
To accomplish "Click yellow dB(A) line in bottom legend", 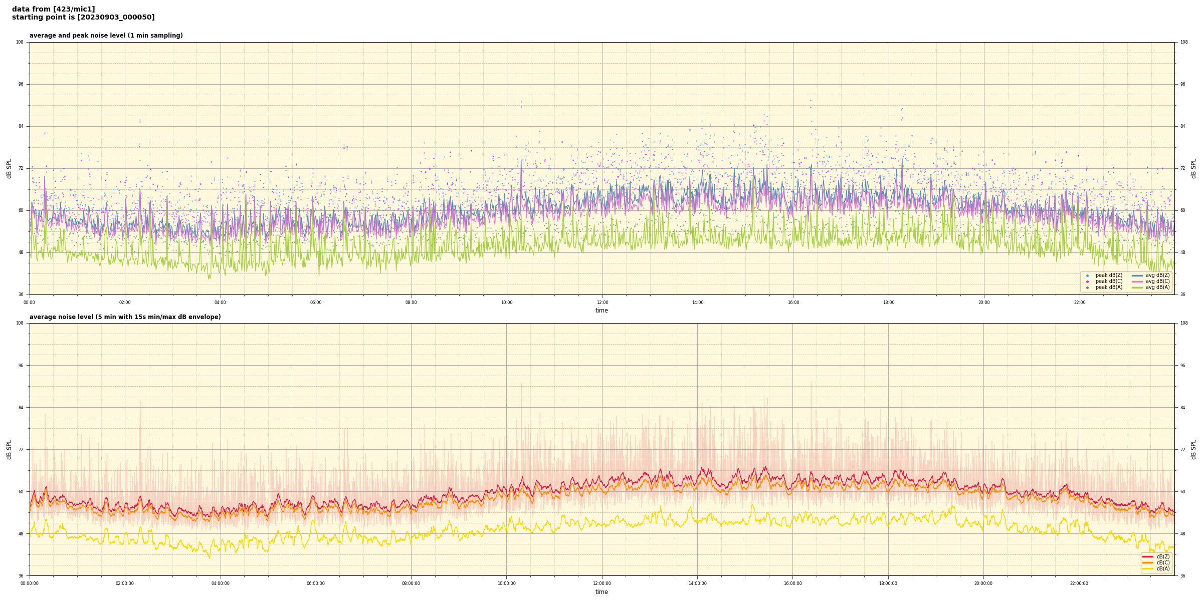I will click(x=1148, y=568).
